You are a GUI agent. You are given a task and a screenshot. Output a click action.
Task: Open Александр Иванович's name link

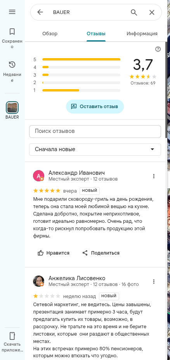pos(76,173)
